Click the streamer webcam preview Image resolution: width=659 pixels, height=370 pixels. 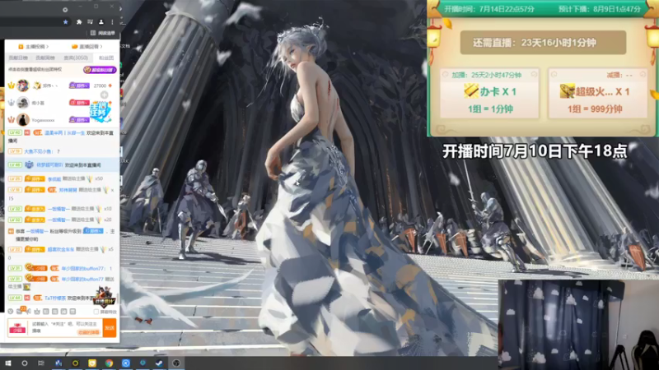coord(578,325)
